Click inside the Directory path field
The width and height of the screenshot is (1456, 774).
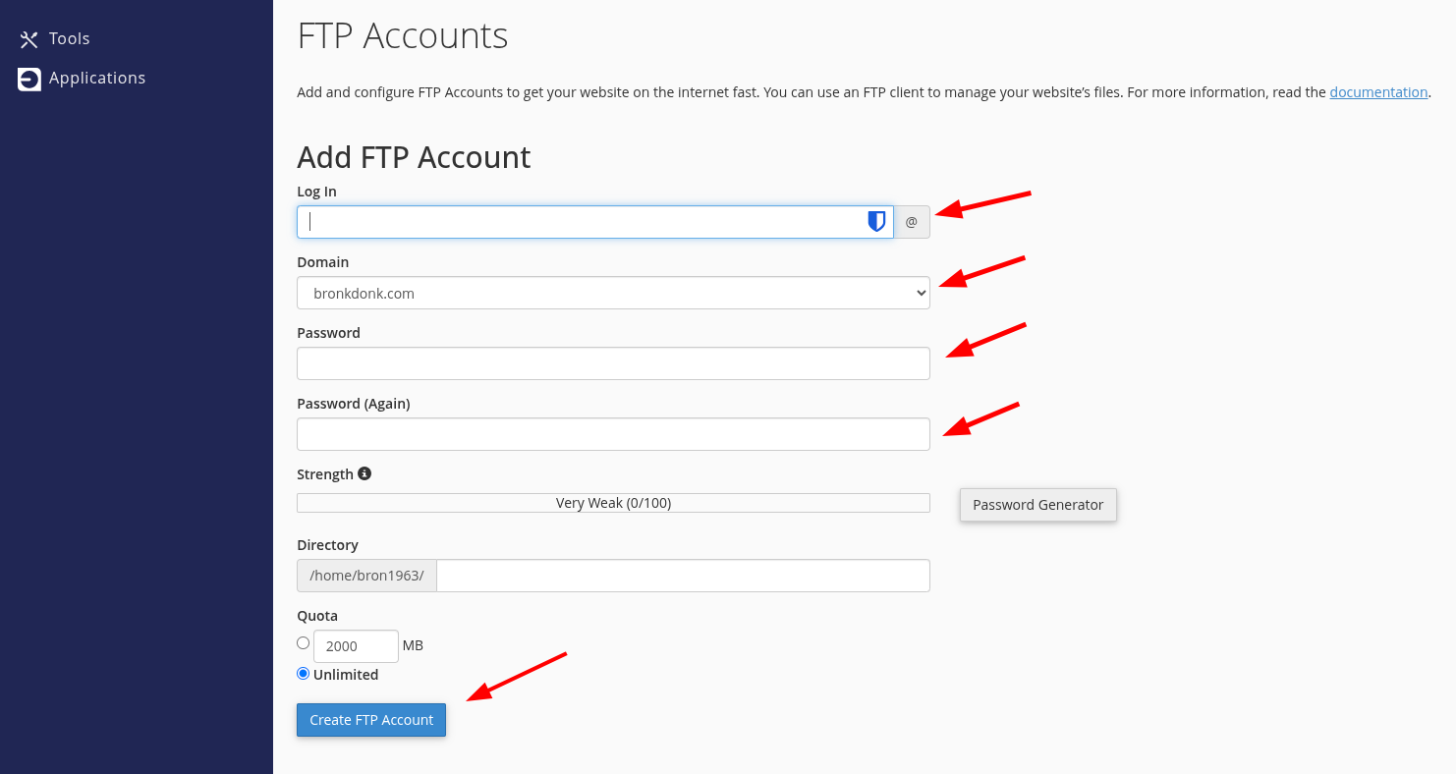coord(682,576)
